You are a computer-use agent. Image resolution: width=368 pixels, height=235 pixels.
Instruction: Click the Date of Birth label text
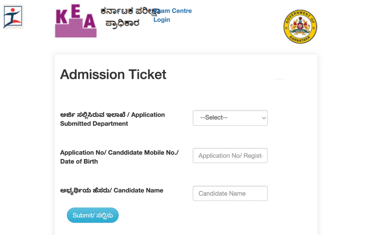(79, 162)
